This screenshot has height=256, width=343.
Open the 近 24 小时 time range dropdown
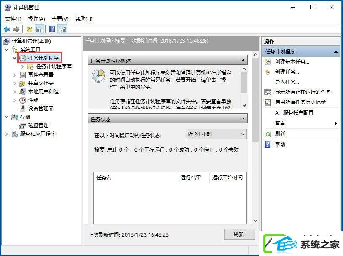[x=216, y=134]
